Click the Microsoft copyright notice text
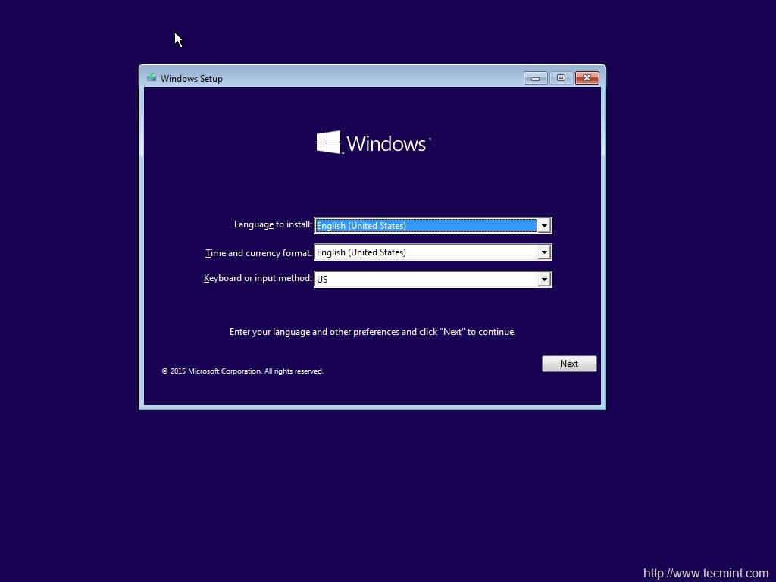Screen dimensions: 776x582 point(242,371)
